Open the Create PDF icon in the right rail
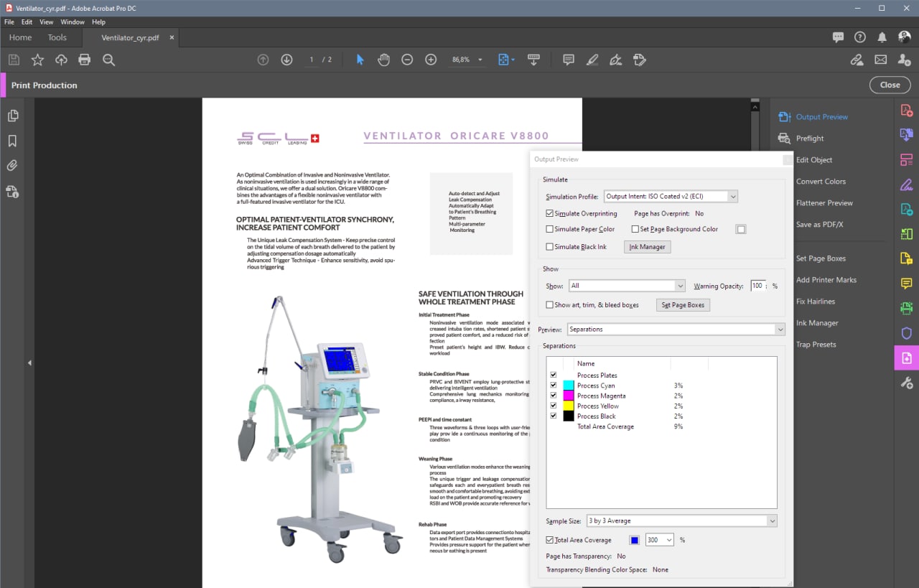The image size is (919, 588). pyautogui.click(x=906, y=111)
